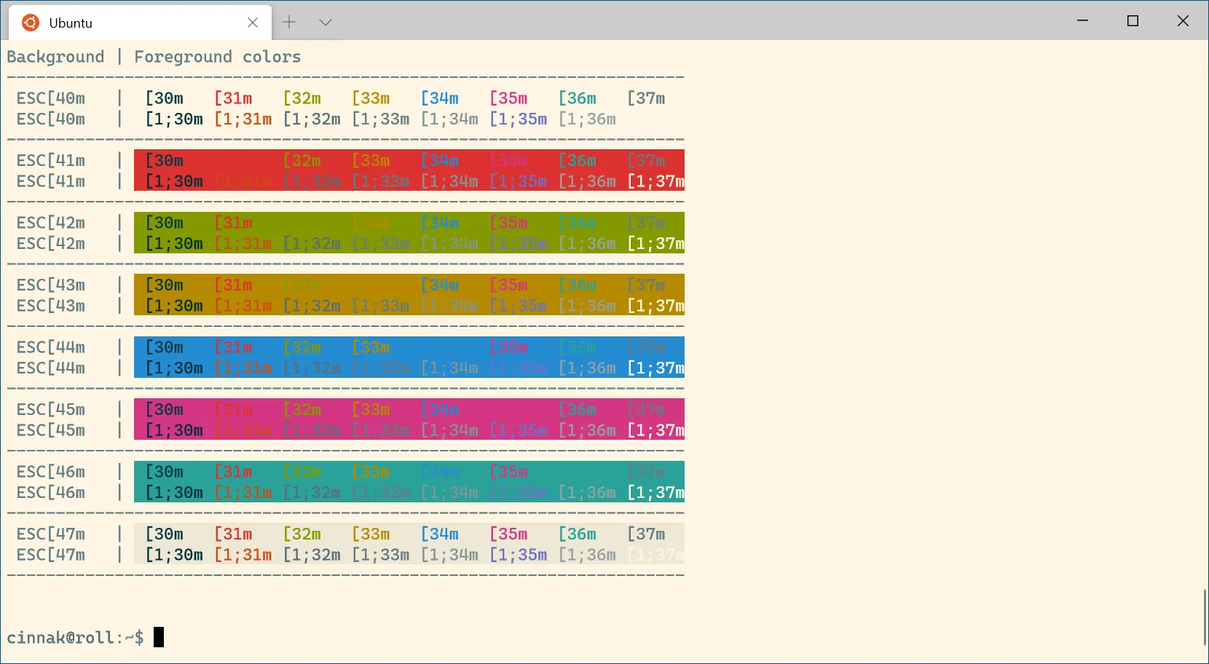
Task: Click the blue ESC[44m background bar
Action: click(x=409, y=357)
